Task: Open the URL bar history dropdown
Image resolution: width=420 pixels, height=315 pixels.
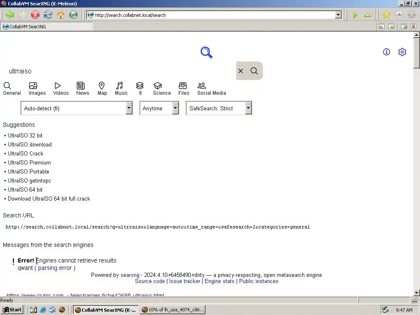Action: [338, 15]
